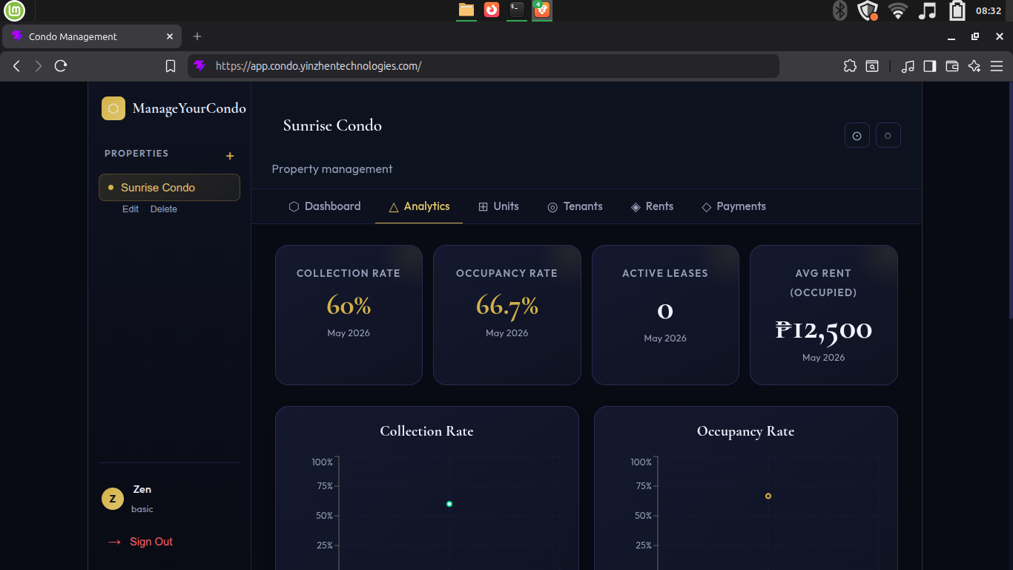Click the Collection Rate 60% card
The height and width of the screenshot is (570, 1013).
(x=349, y=315)
